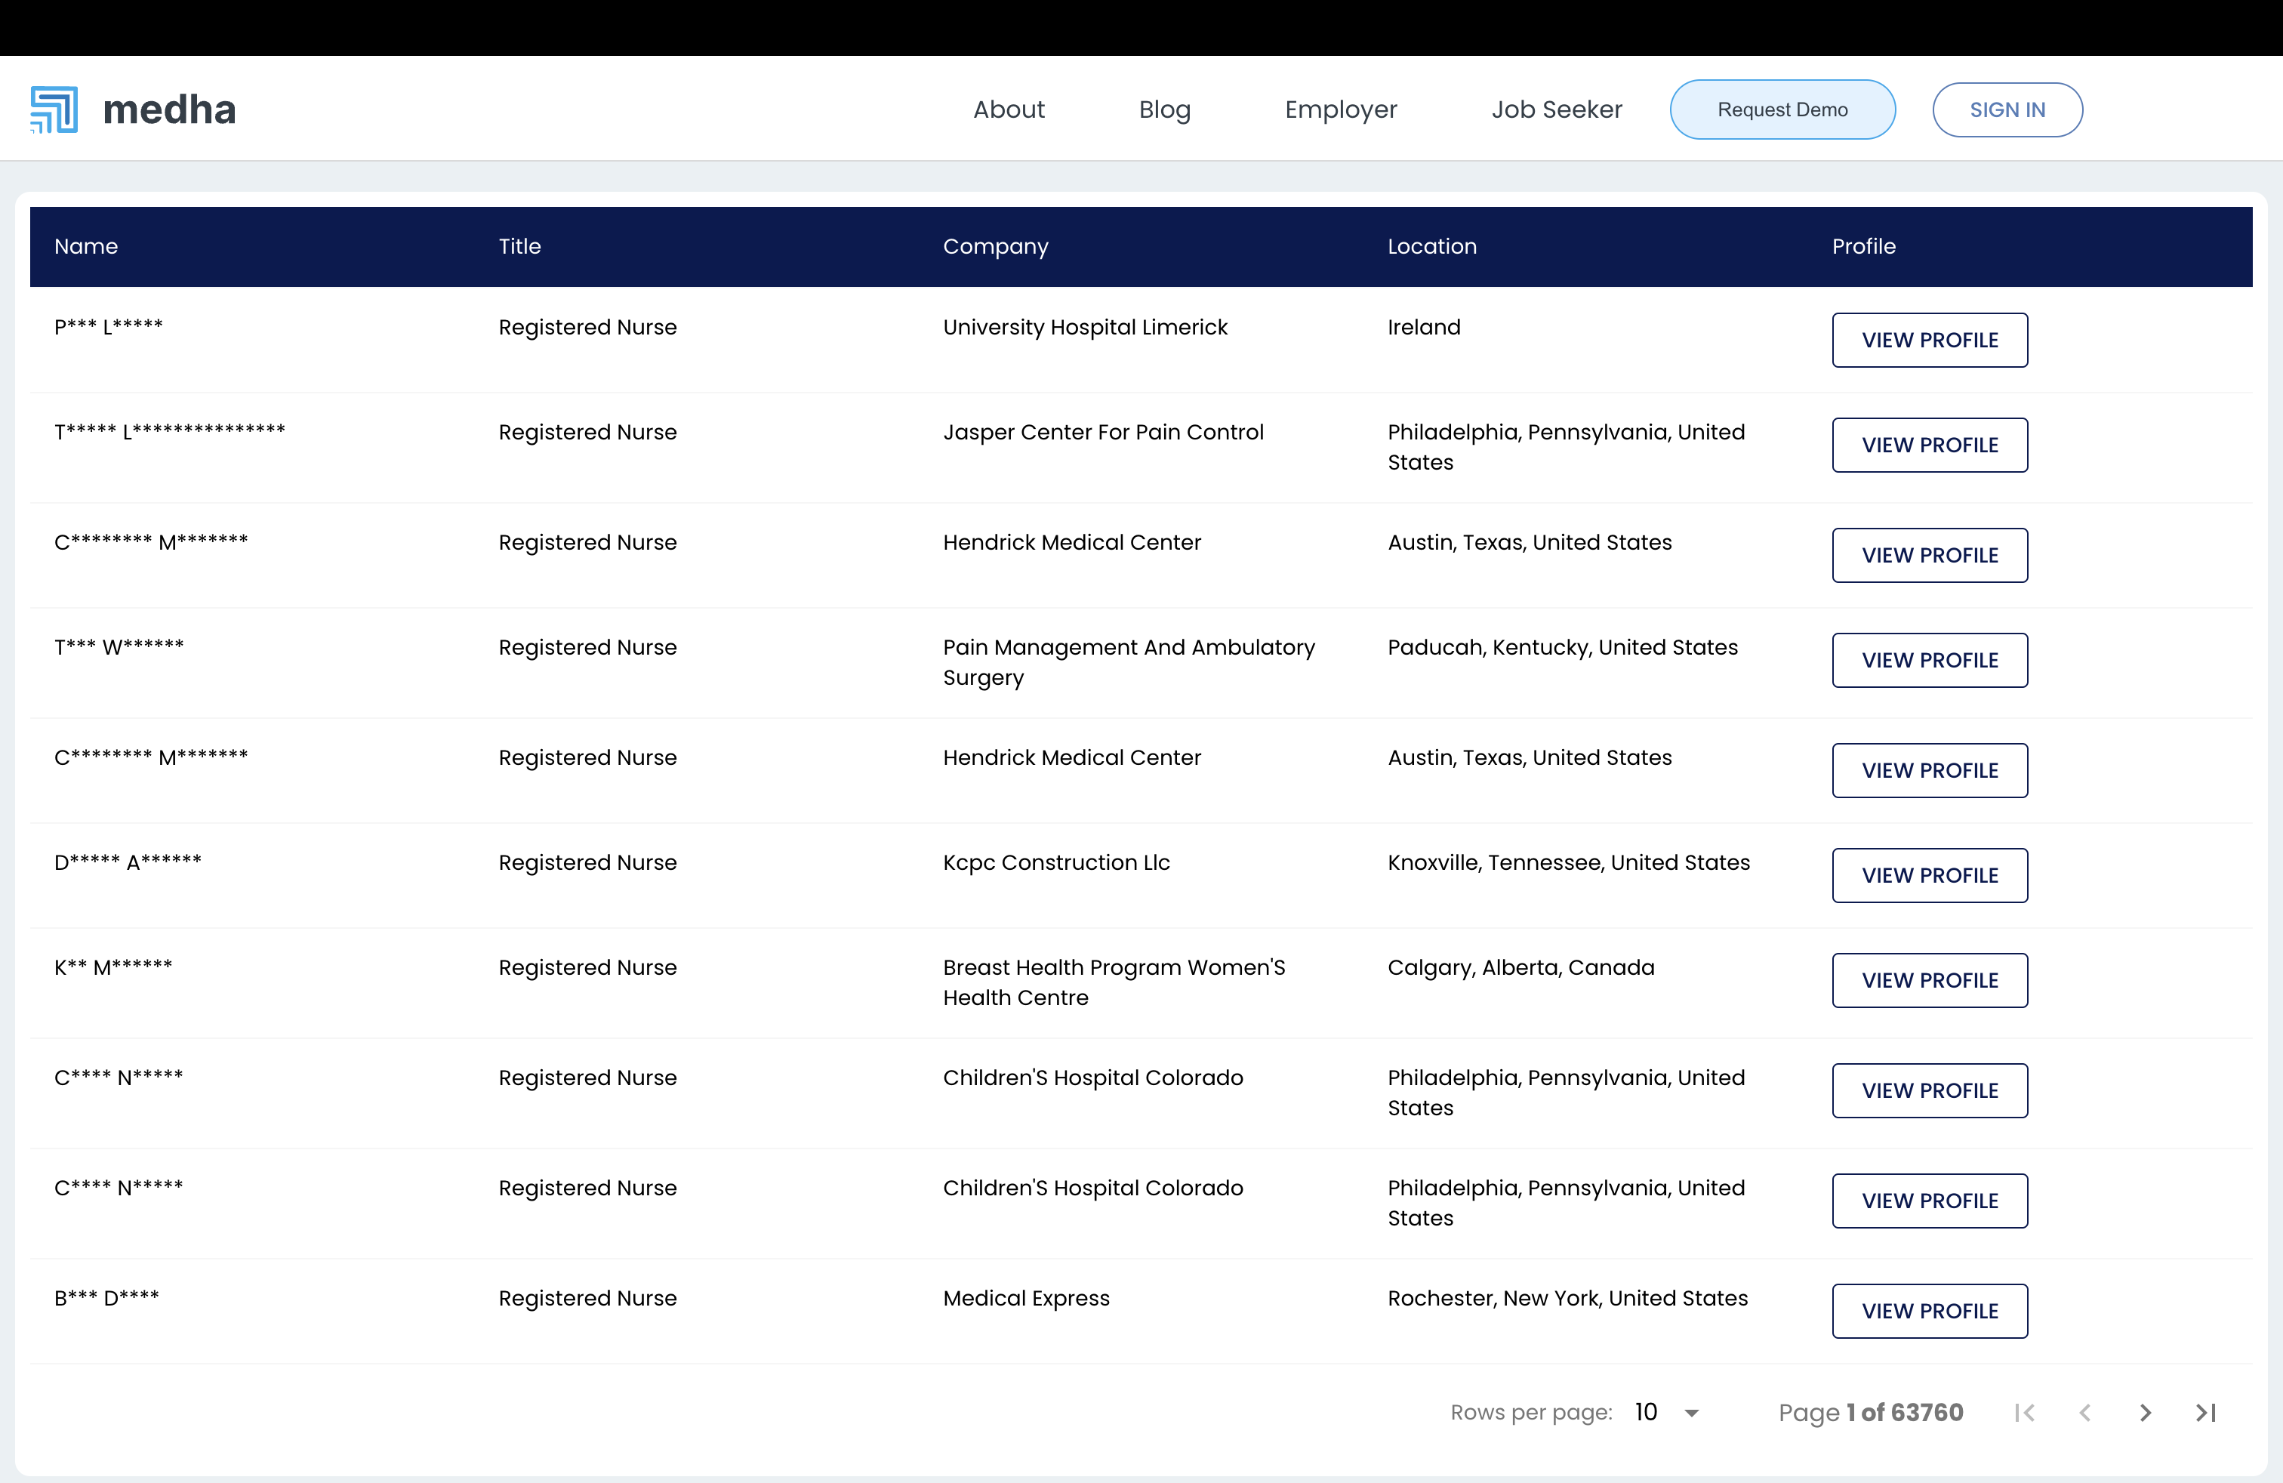
Task: View profile for Medical Express nurse
Action: [1929, 1310]
